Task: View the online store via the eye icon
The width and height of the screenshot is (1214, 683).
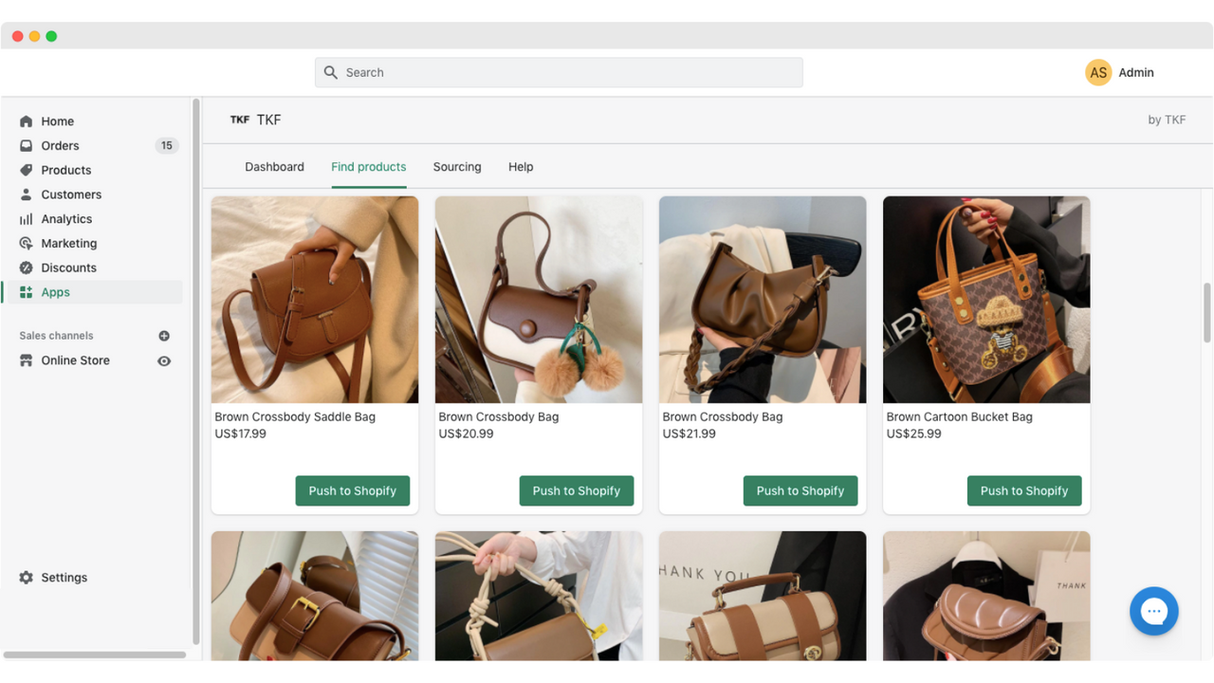Action: point(164,361)
